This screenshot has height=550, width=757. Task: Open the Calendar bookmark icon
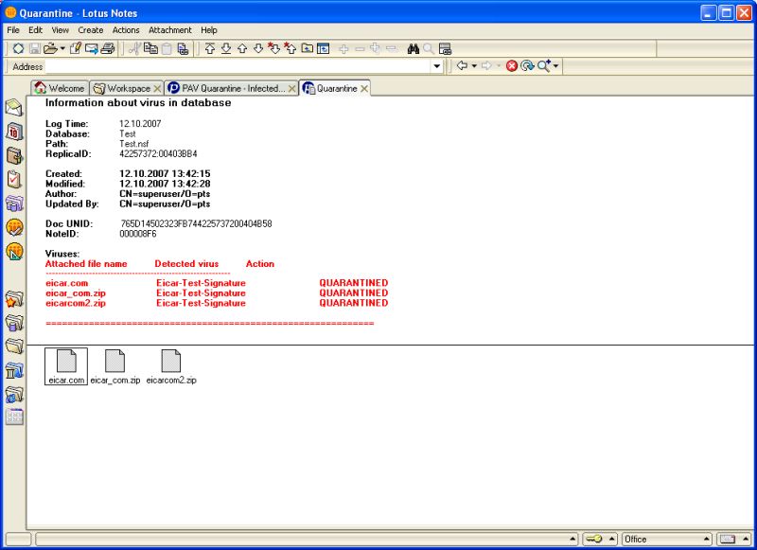click(14, 132)
